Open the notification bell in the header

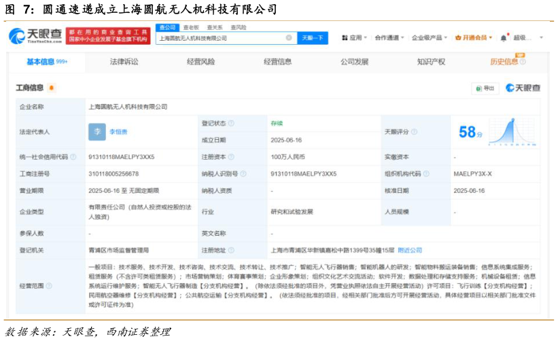point(504,37)
